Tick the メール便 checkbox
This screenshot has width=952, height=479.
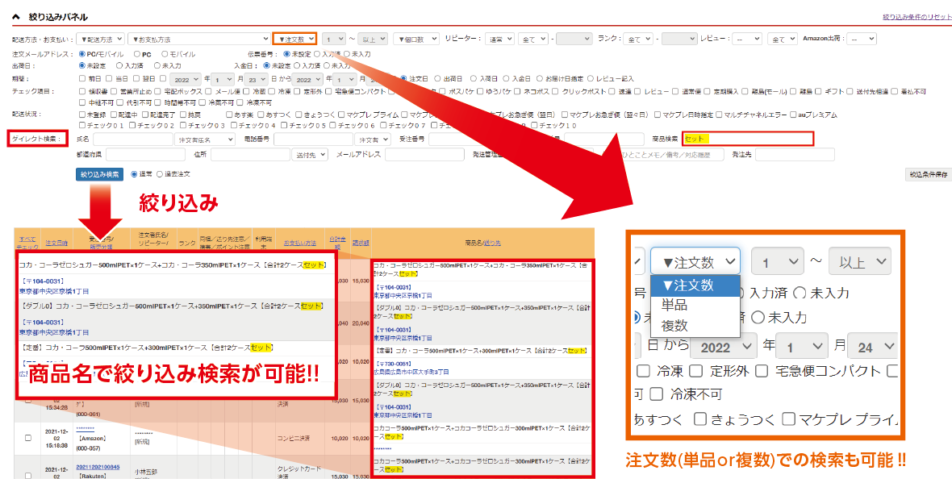click(x=210, y=92)
